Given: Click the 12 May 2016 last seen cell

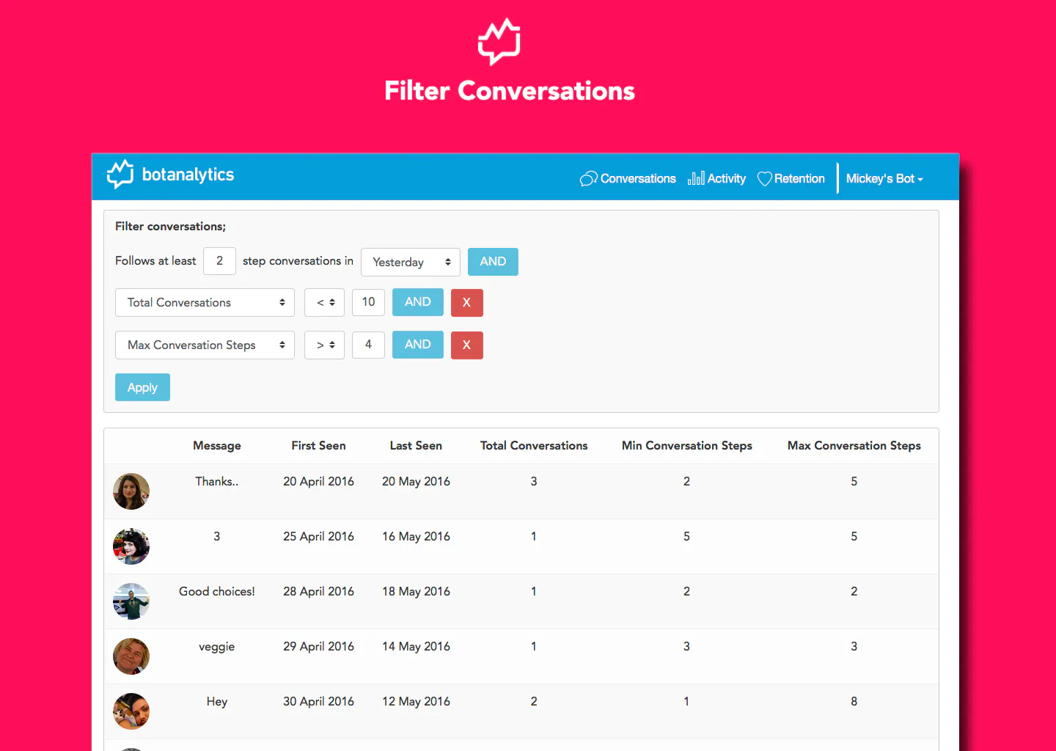Looking at the screenshot, I should pos(416,701).
